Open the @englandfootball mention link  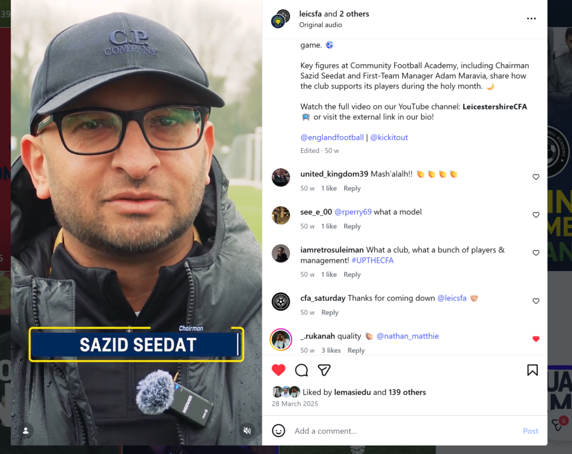tap(332, 137)
